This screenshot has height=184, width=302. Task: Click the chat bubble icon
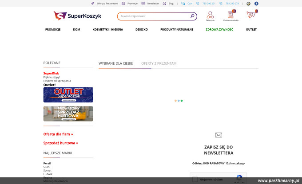183,4
